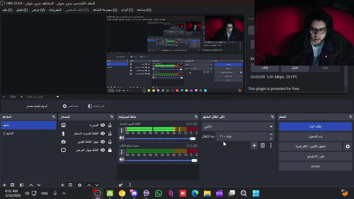Open advanced audio properties gears in Audio Mixer

[x=121, y=185]
